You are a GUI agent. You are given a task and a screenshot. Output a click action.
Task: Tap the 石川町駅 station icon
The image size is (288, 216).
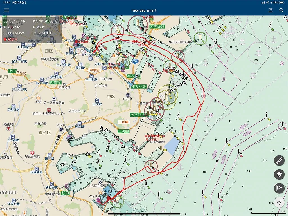click(91, 76)
